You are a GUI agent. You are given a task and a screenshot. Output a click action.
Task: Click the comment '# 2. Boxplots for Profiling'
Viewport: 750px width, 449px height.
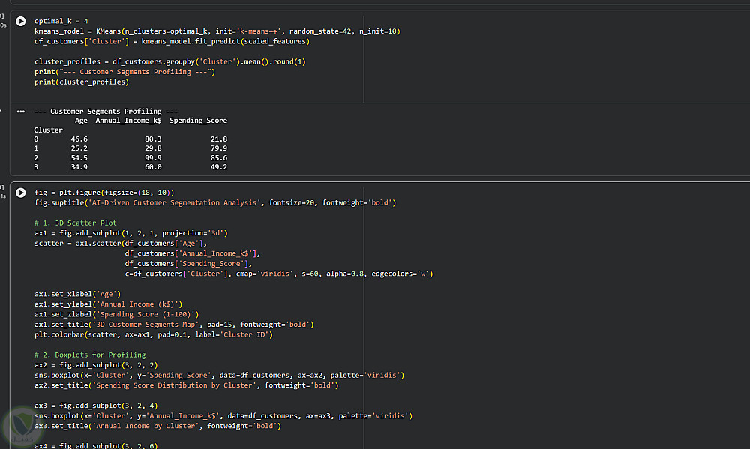90,355
